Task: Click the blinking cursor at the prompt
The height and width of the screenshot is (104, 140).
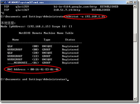Action: 68,80
